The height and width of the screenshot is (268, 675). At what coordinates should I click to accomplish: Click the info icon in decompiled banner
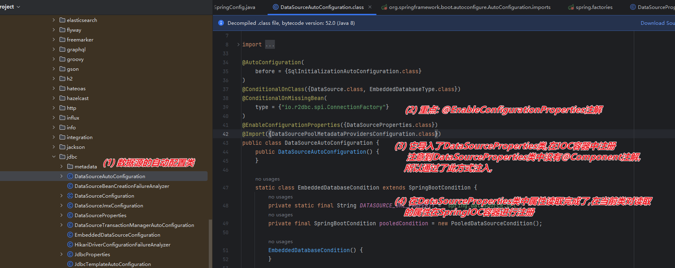point(221,23)
